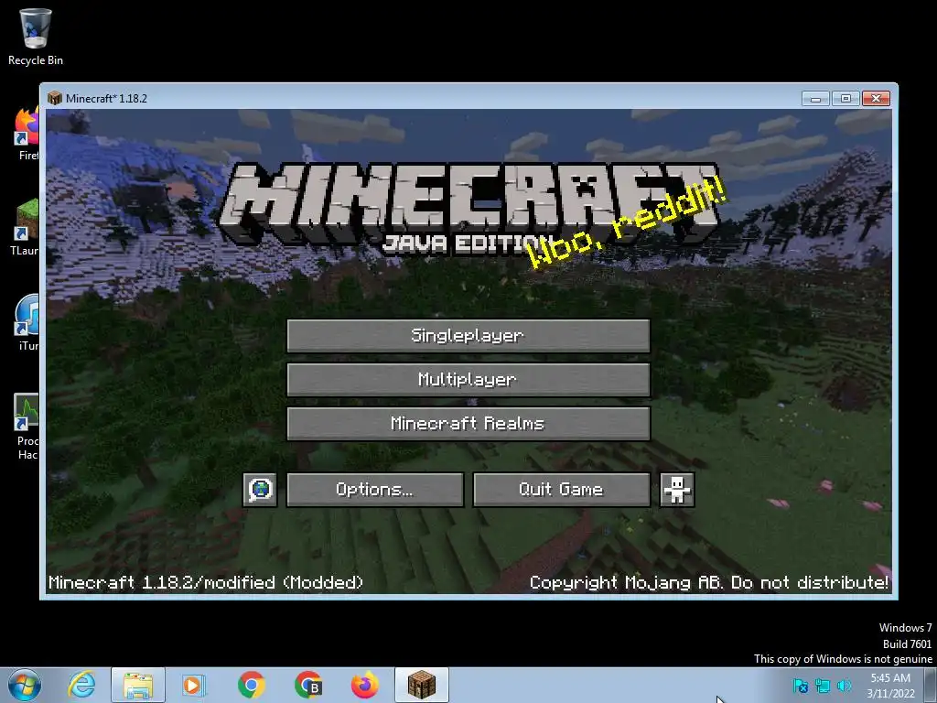Switch to Minecraft taskbar button
The image size is (937, 703).
click(x=422, y=685)
